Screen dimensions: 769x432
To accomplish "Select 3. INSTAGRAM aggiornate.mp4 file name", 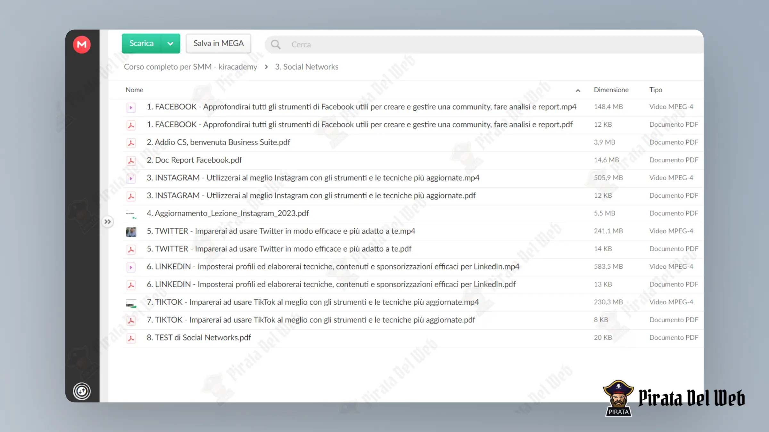I will coord(313,178).
